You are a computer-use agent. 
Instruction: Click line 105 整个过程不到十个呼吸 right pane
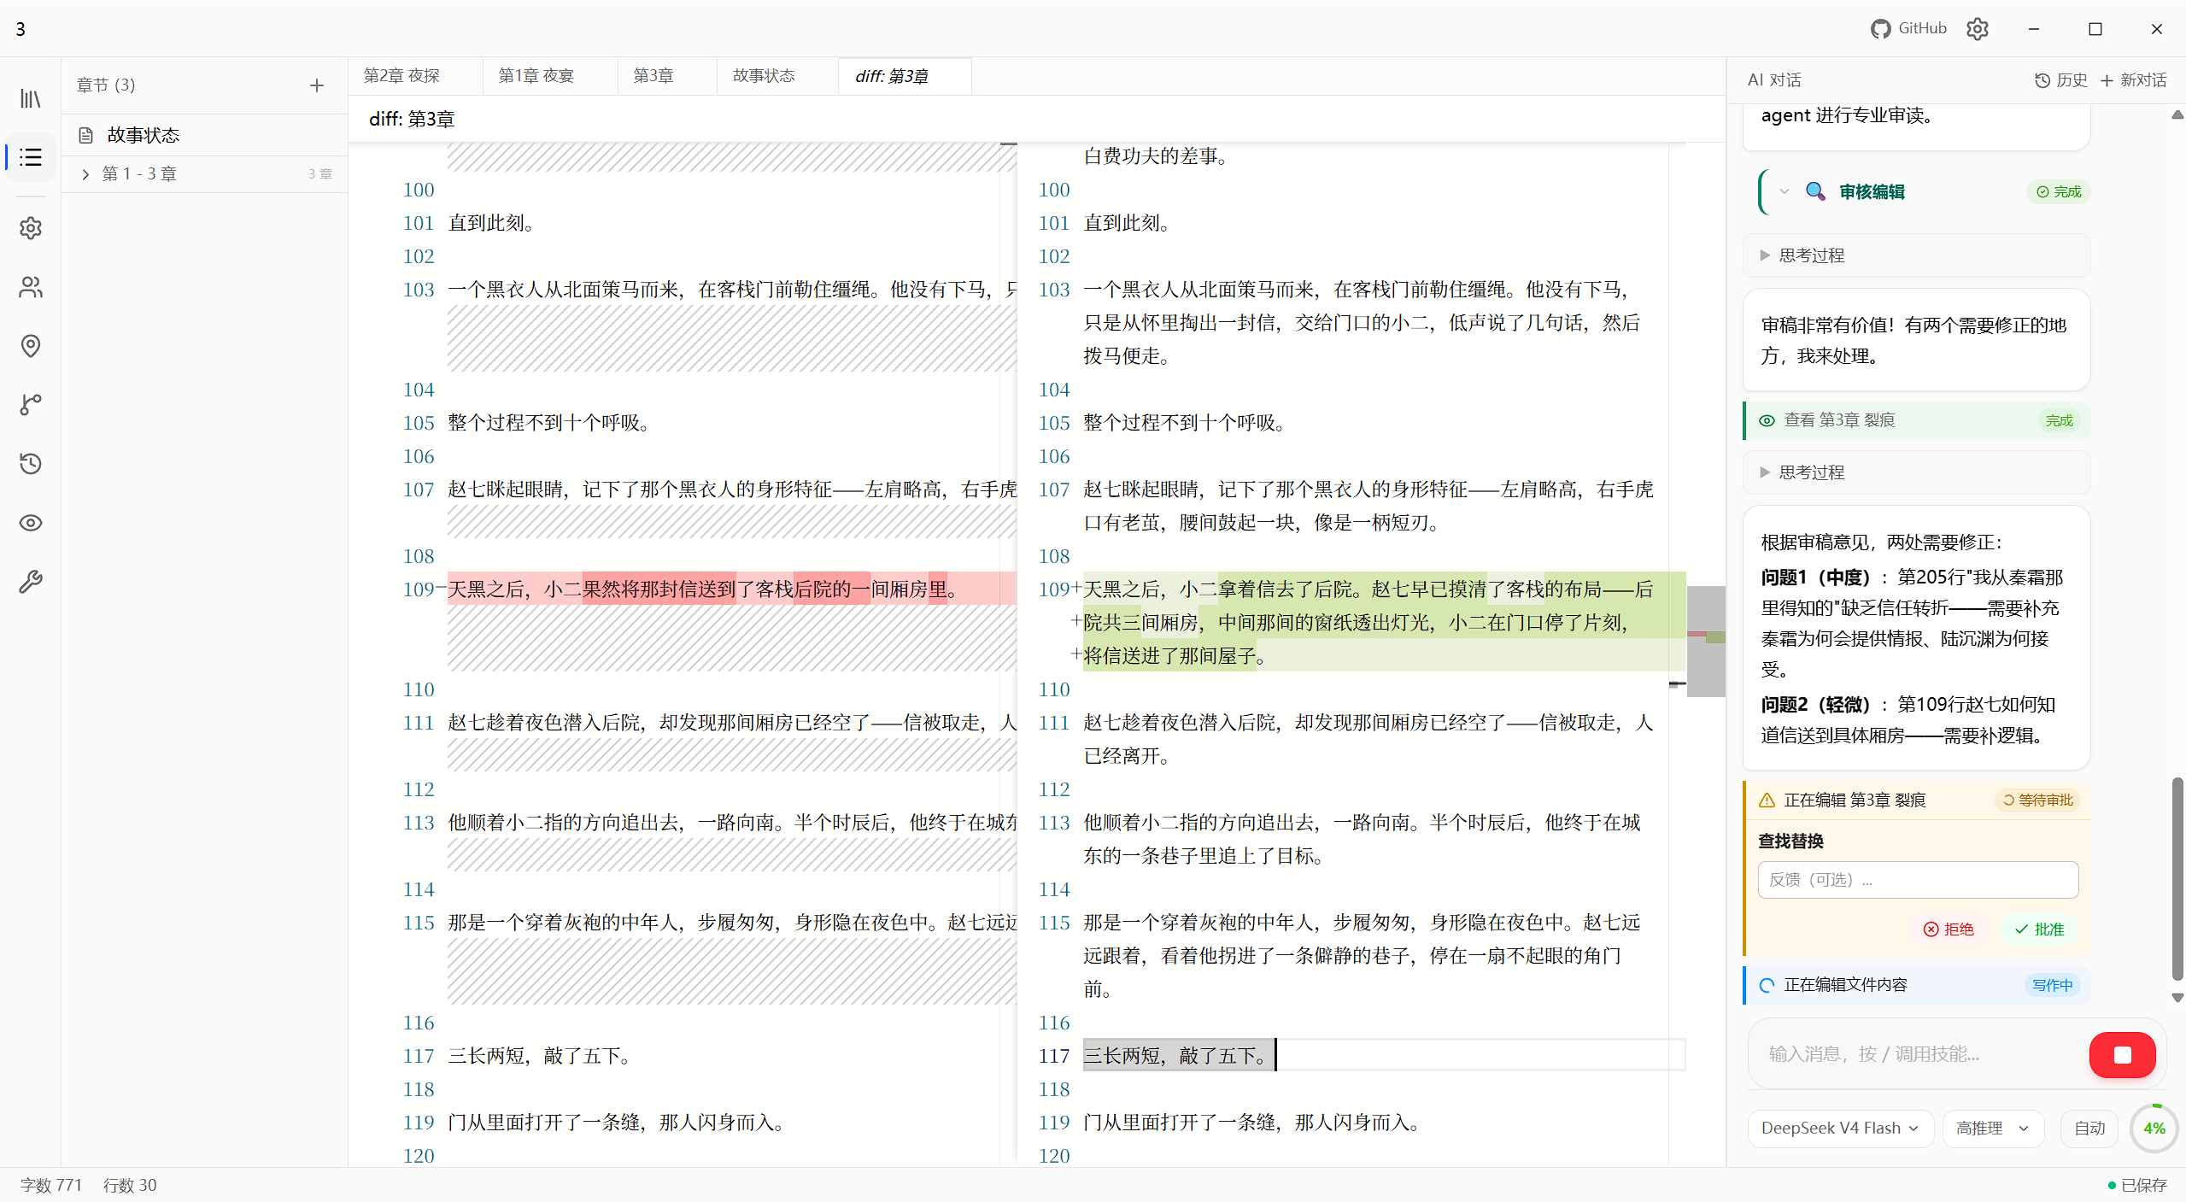[1188, 423]
